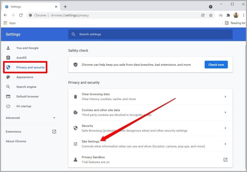Open the Security settings row

150,128
